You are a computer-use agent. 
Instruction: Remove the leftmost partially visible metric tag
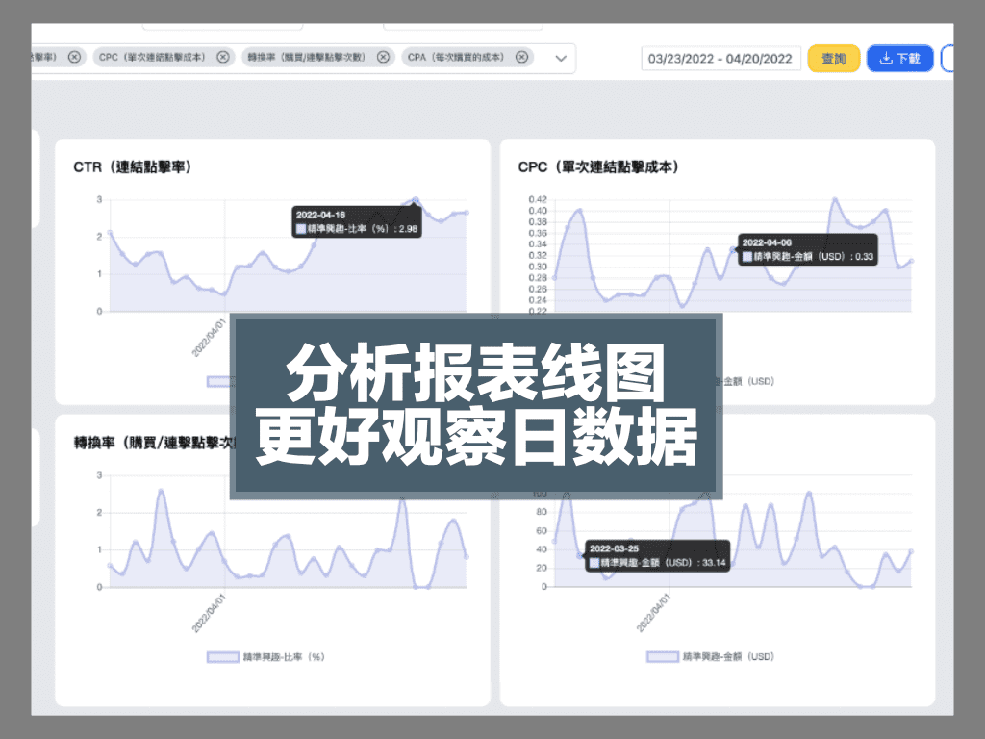[x=75, y=58]
